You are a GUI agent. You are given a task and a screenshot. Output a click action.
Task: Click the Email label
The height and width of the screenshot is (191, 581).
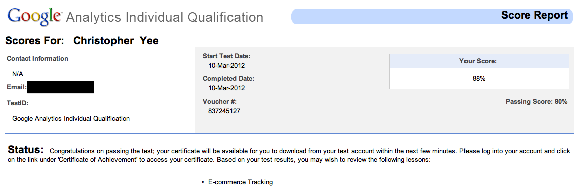[16, 87]
